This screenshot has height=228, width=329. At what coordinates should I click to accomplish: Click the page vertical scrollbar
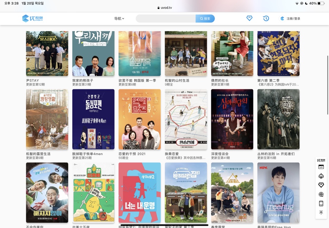coord(328,85)
